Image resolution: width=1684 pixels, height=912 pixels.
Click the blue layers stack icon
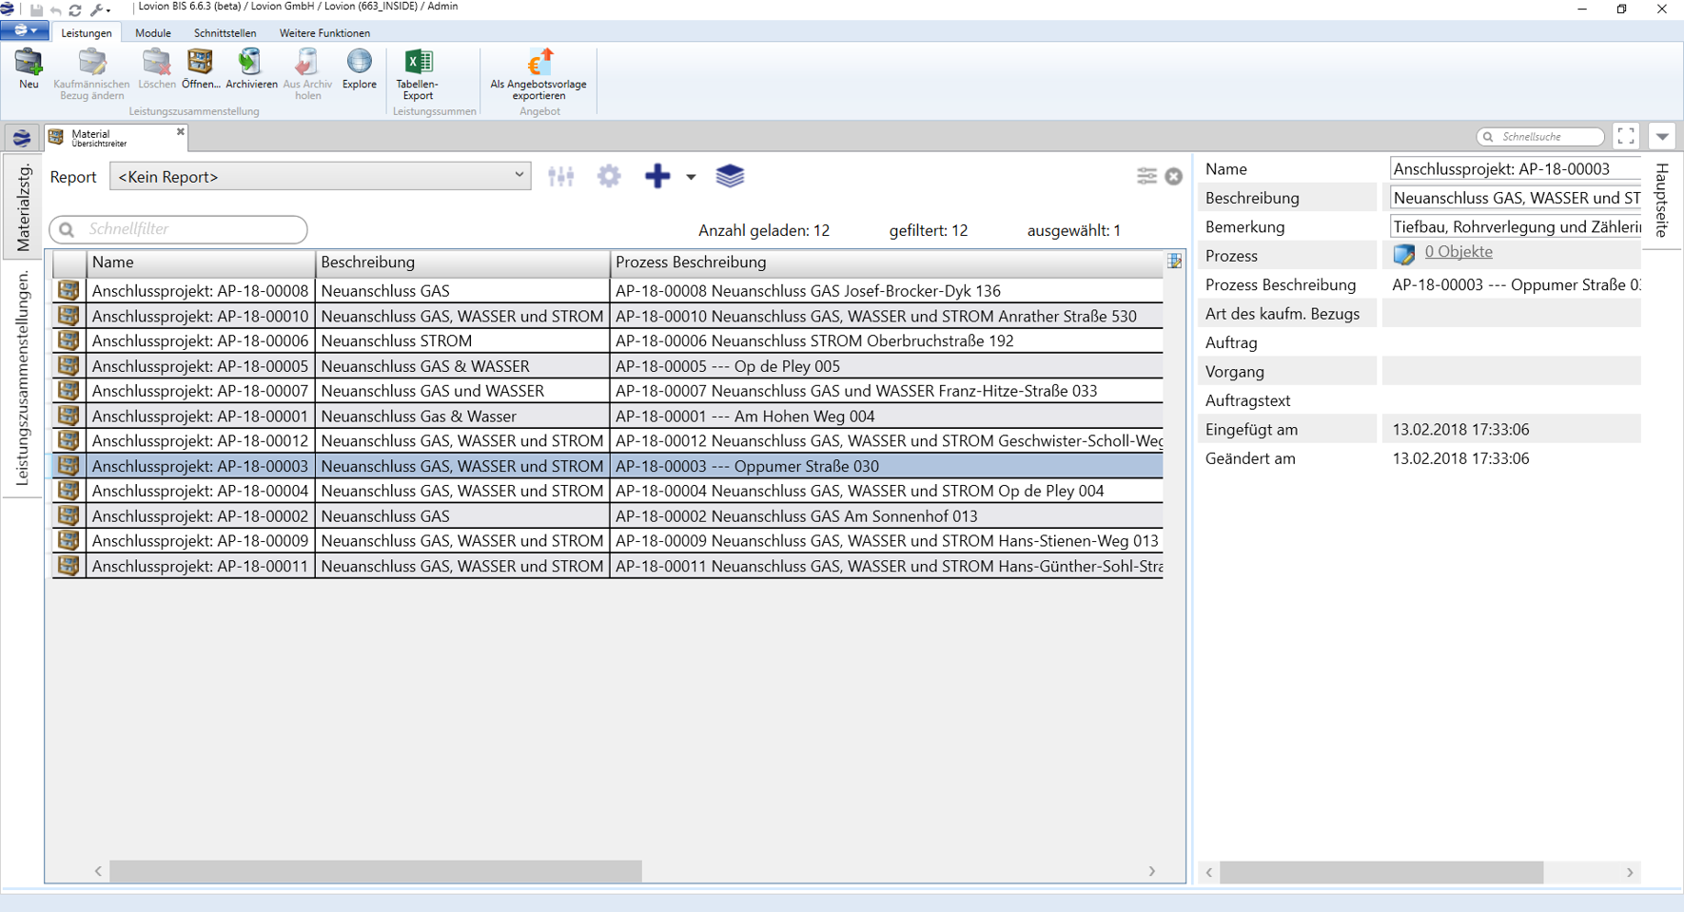click(x=730, y=176)
